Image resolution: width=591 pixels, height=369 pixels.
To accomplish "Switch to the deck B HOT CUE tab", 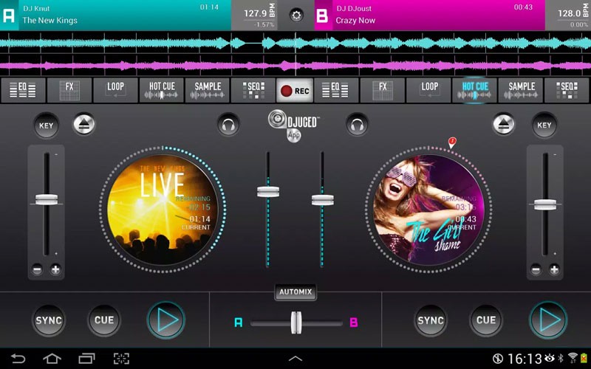I will (475, 90).
